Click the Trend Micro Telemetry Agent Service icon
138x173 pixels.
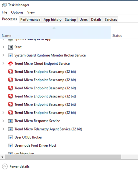click(10, 129)
